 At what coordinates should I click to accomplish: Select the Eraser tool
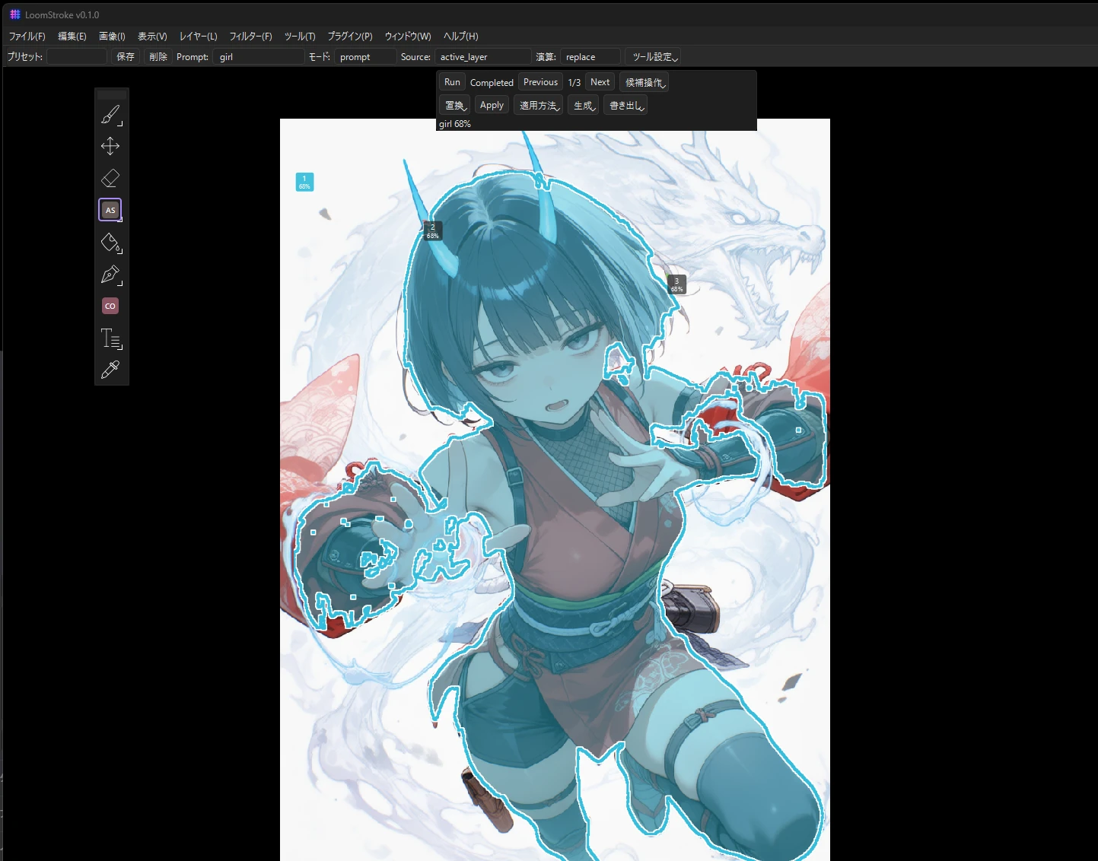tap(111, 178)
